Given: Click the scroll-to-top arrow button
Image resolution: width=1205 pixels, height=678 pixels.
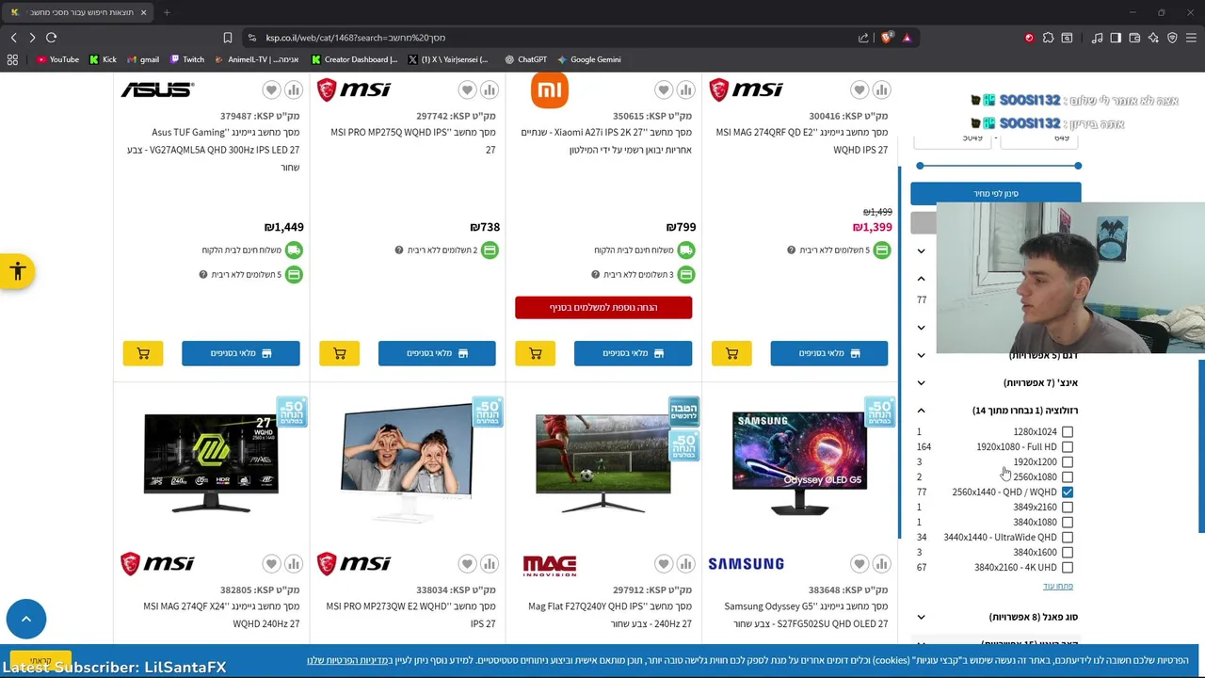Looking at the screenshot, I should 26,619.
